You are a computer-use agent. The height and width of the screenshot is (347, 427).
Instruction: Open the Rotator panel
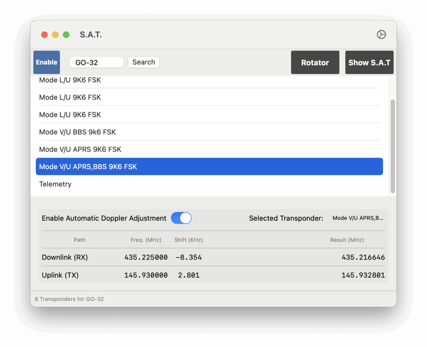315,62
